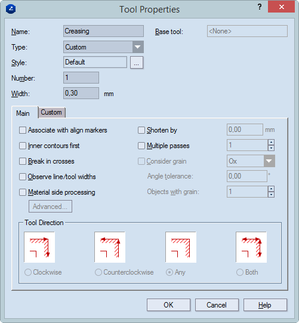299x323 pixels.
Task: Confirm with the OK button
Action: [168, 305]
